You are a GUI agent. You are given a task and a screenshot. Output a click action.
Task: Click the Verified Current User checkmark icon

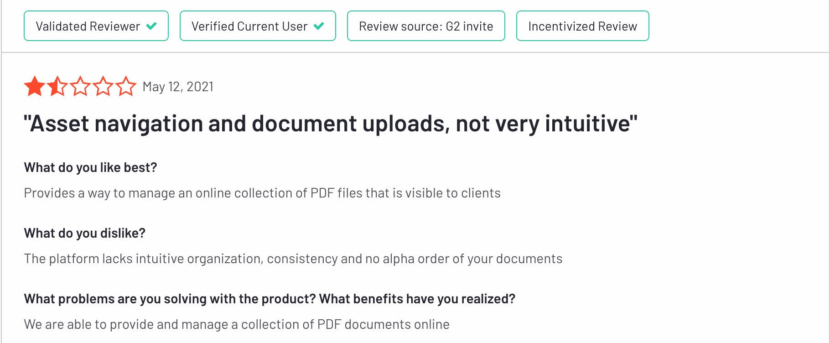click(319, 26)
